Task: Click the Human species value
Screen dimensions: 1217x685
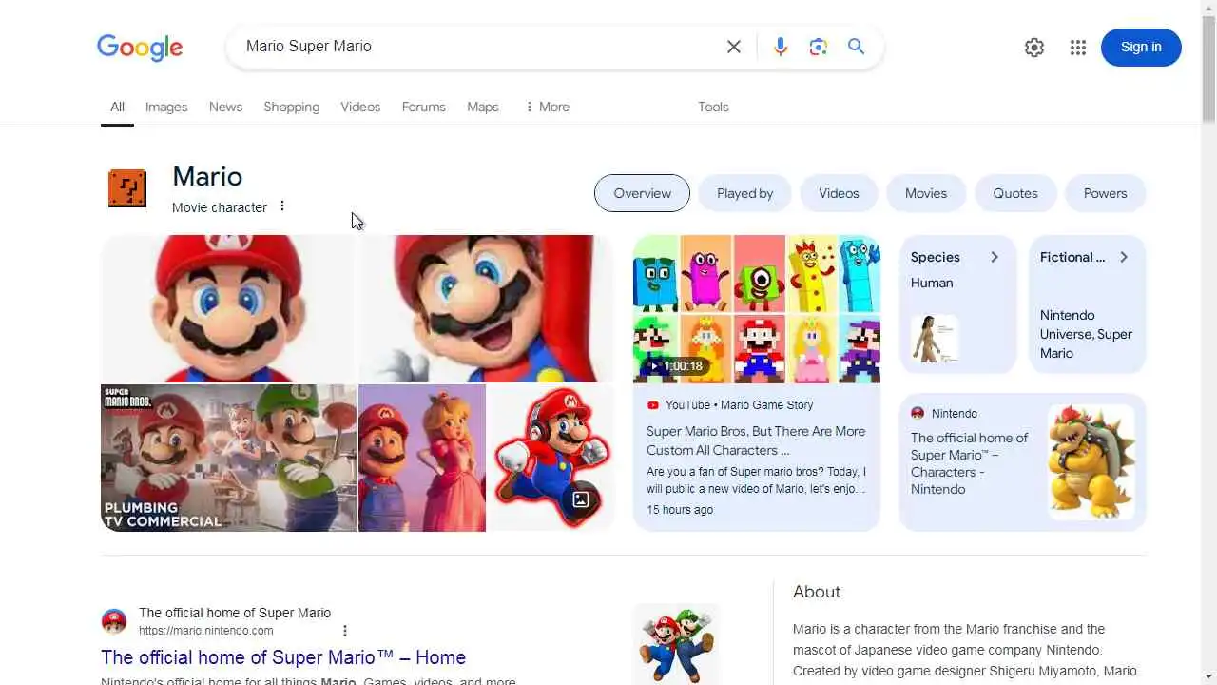Action: [x=932, y=283]
